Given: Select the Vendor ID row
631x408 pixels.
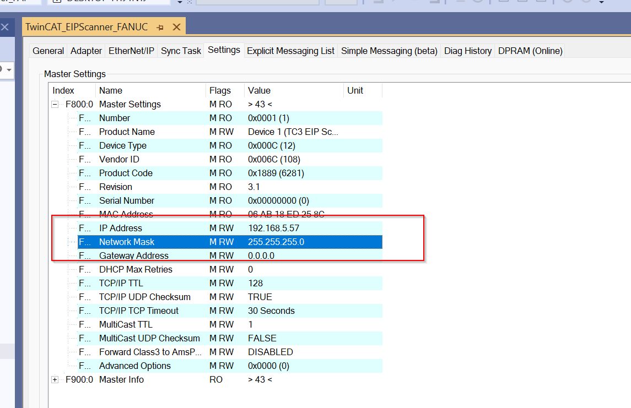Looking at the screenshot, I should tap(230, 159).
